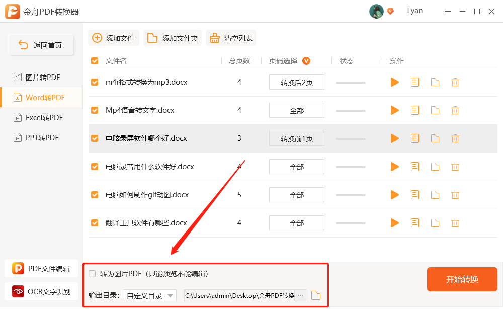Browse output path with the ellipsis button
503x309 pixels.
click(300, 295)
